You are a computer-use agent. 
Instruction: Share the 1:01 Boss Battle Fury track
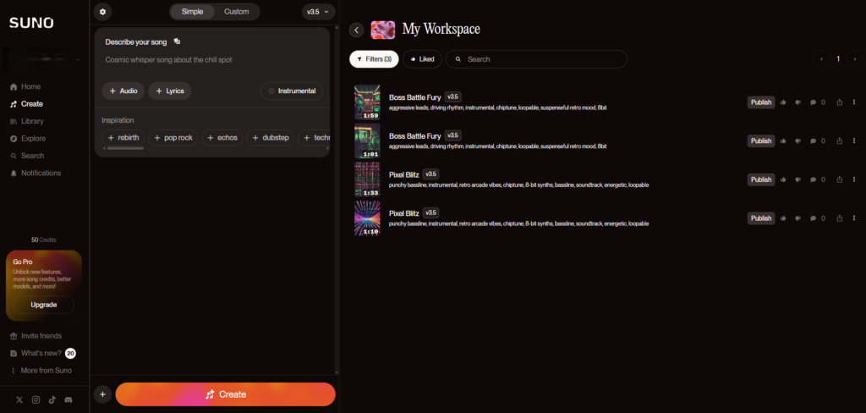[x=840, y=141]
